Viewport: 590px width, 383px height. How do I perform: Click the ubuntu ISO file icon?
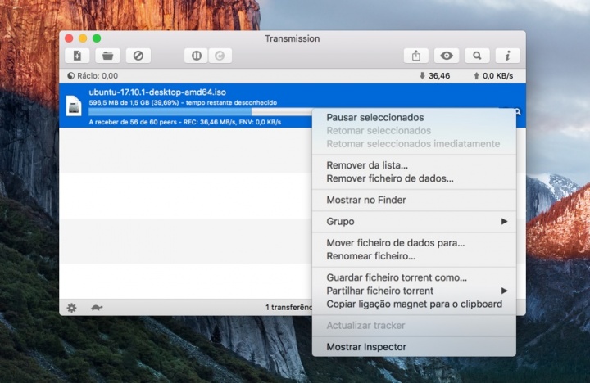click(74, 106)
